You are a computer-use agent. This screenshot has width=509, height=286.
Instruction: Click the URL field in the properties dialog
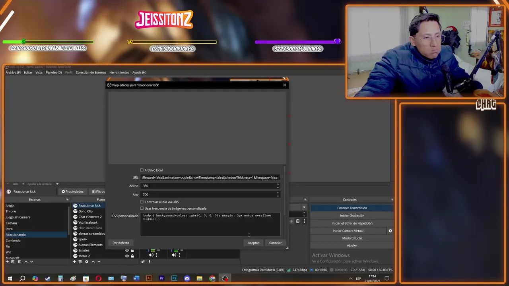210,178
